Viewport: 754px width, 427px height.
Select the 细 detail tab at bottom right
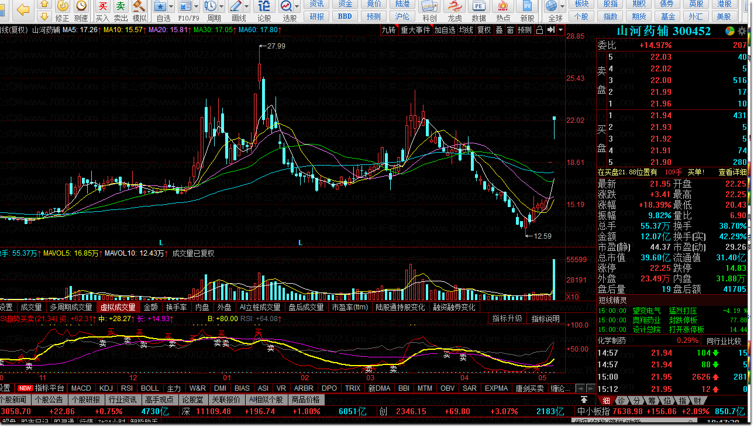606,401
